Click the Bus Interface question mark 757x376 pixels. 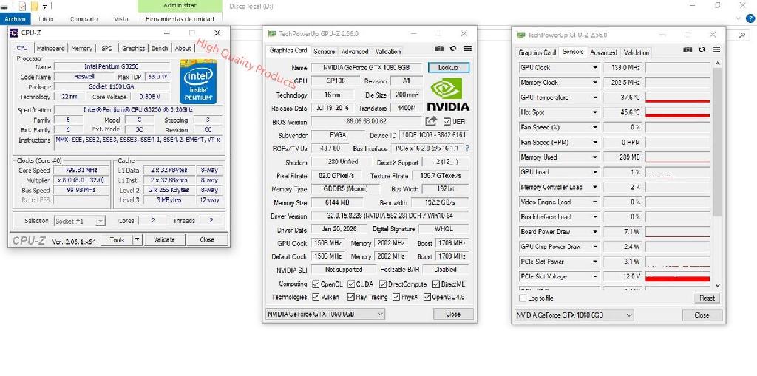point(467,148)
